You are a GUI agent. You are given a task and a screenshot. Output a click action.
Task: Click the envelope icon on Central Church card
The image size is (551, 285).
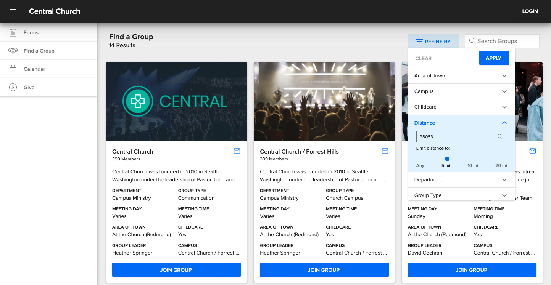tap(237, 151)
